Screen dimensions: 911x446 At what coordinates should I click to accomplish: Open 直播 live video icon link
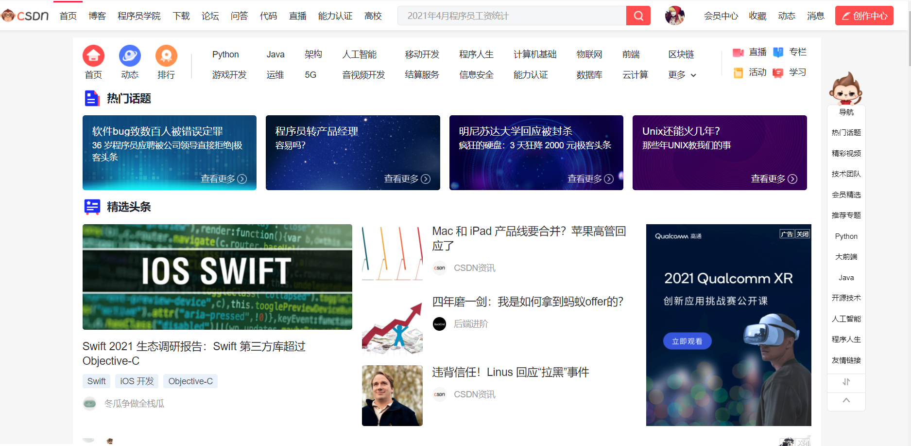(750, 52)
